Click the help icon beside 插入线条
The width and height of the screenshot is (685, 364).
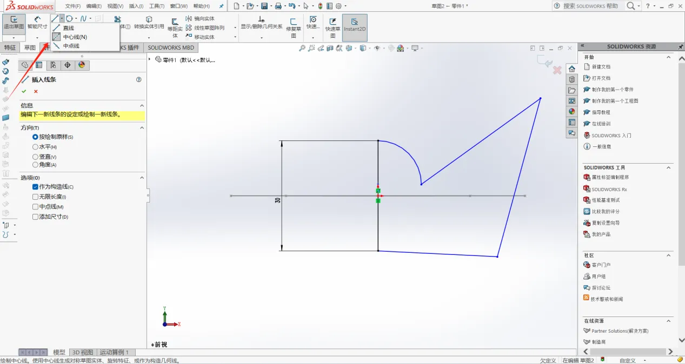pyautogui.click(x=139, y=79)
